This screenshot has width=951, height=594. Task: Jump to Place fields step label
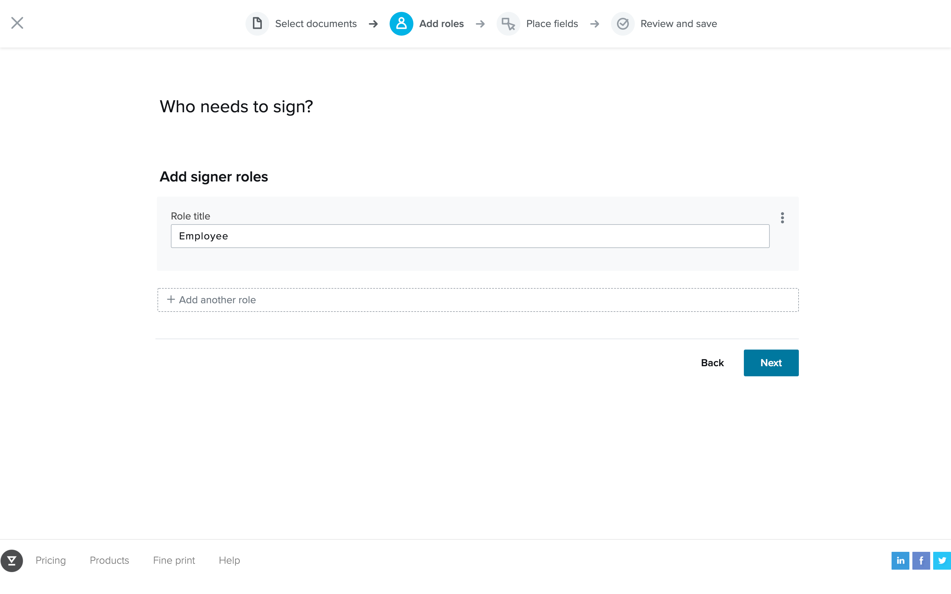552,23
